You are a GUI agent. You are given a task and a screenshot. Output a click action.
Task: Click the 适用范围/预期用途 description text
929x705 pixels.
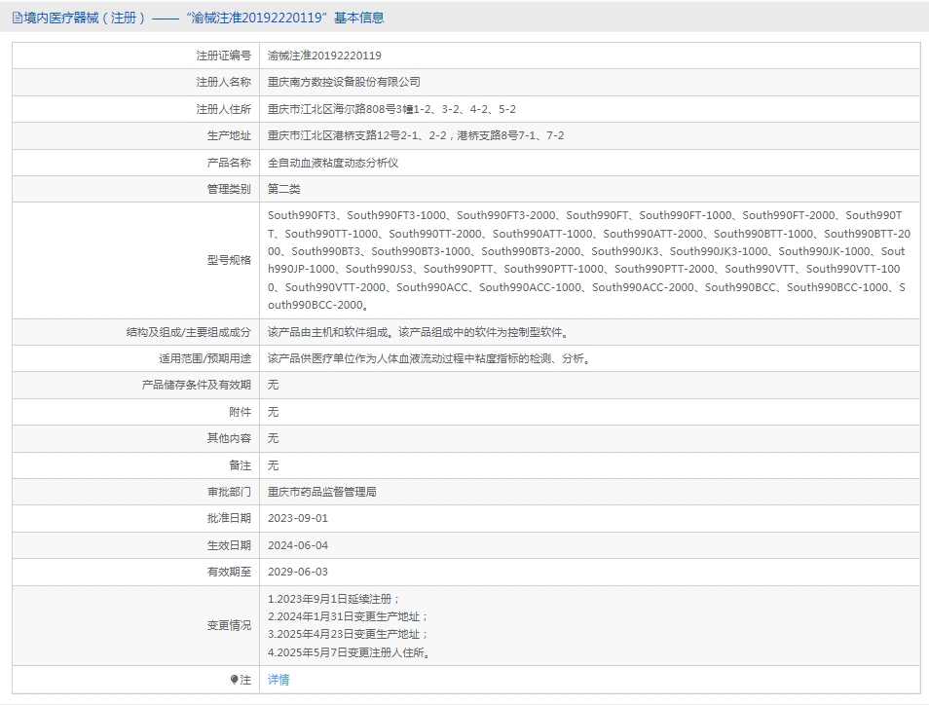429,359
